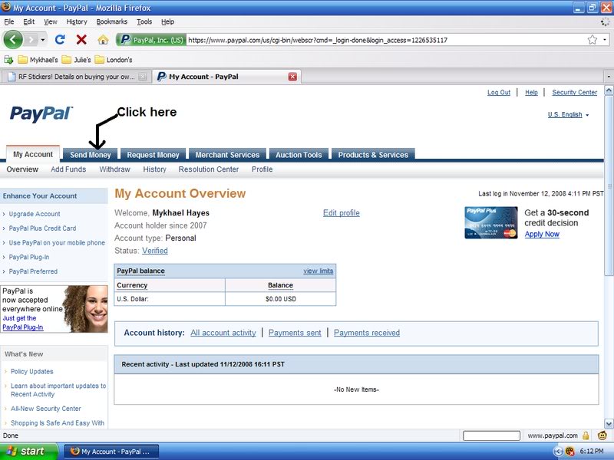
Task: Open the Edit menu
Action: 28,22
